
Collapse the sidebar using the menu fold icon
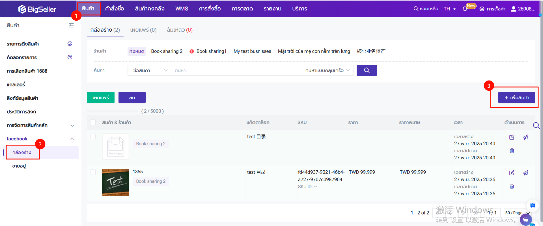[71, 25]
